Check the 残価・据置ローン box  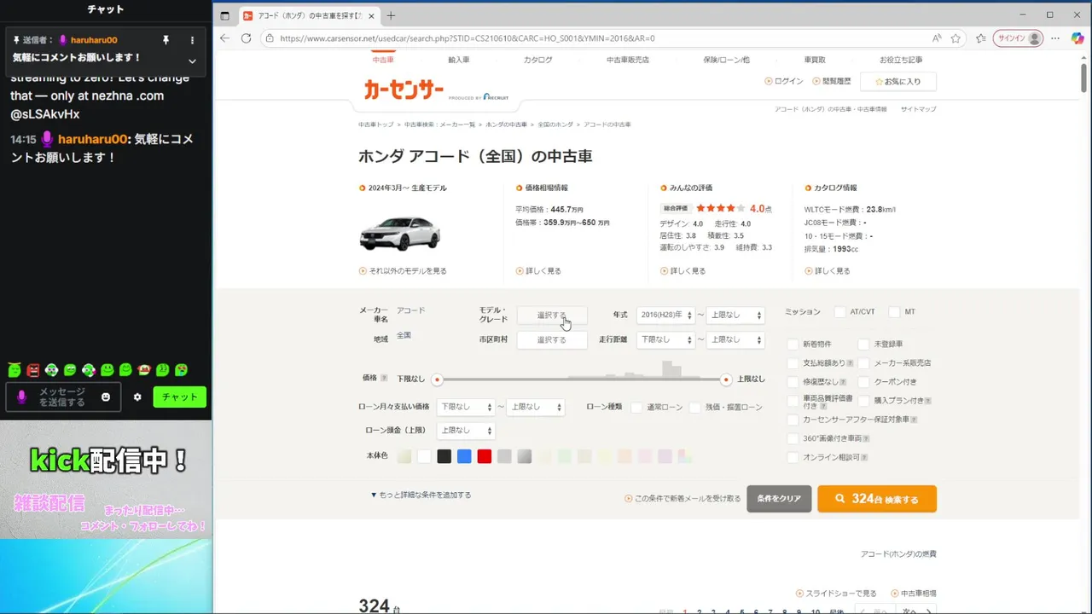coord(695,408)
